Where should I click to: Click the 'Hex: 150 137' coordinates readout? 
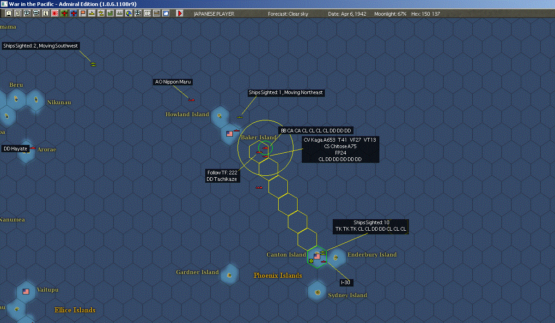[x=425, y=14]
